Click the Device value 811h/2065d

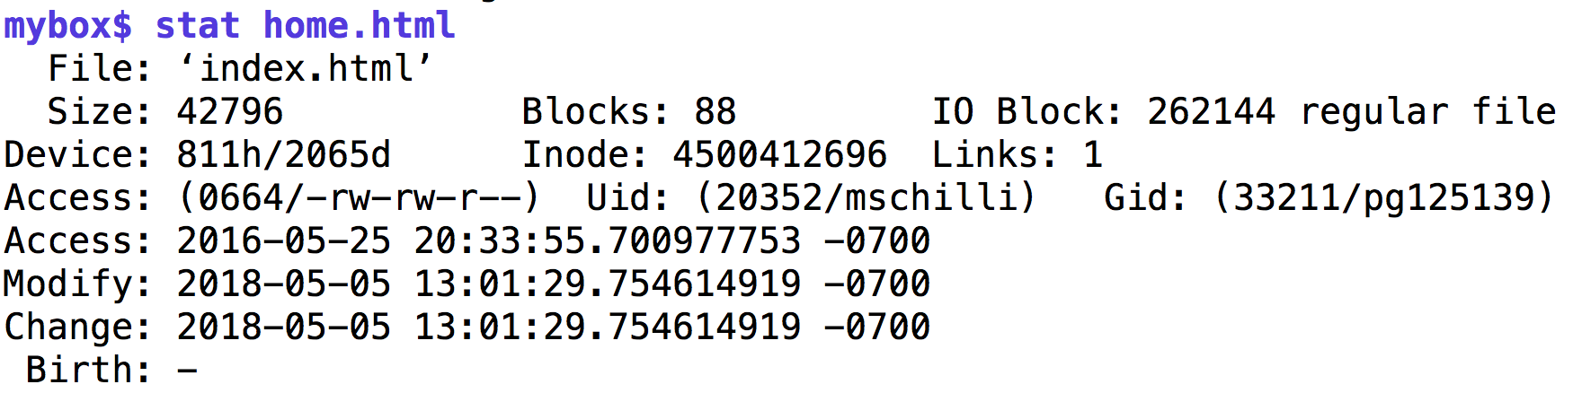[284, 154]
